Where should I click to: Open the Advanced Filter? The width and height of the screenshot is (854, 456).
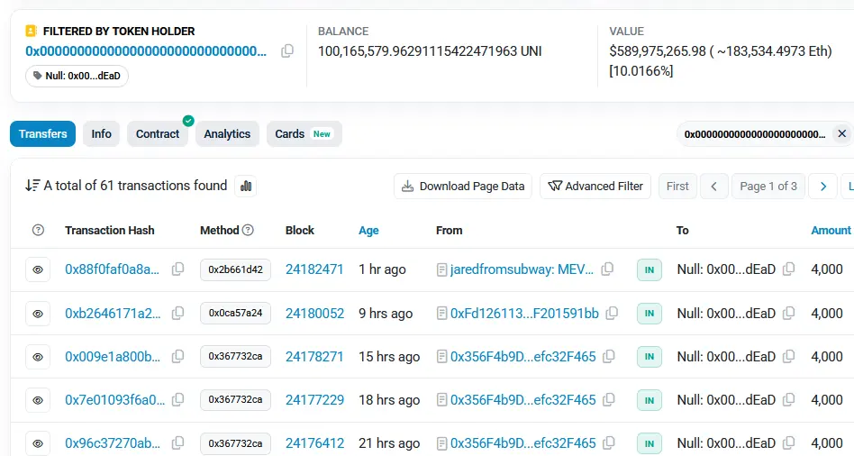click(595, 187)
